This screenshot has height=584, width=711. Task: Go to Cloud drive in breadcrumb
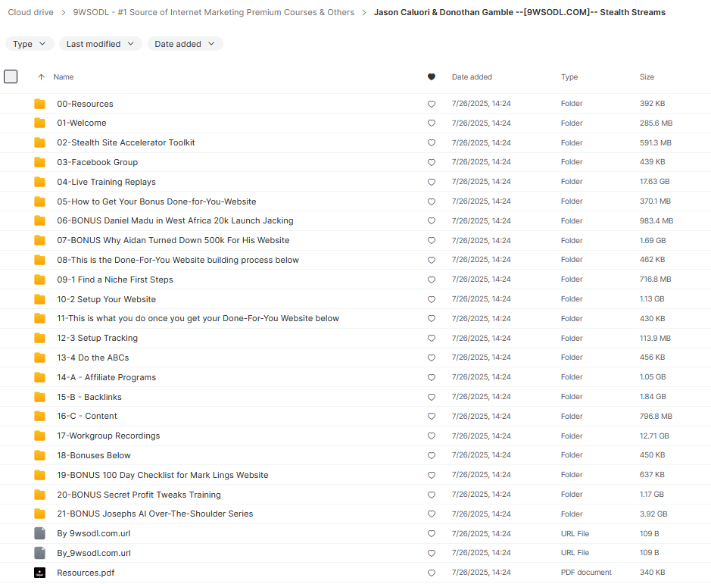[x=30, y=12]
